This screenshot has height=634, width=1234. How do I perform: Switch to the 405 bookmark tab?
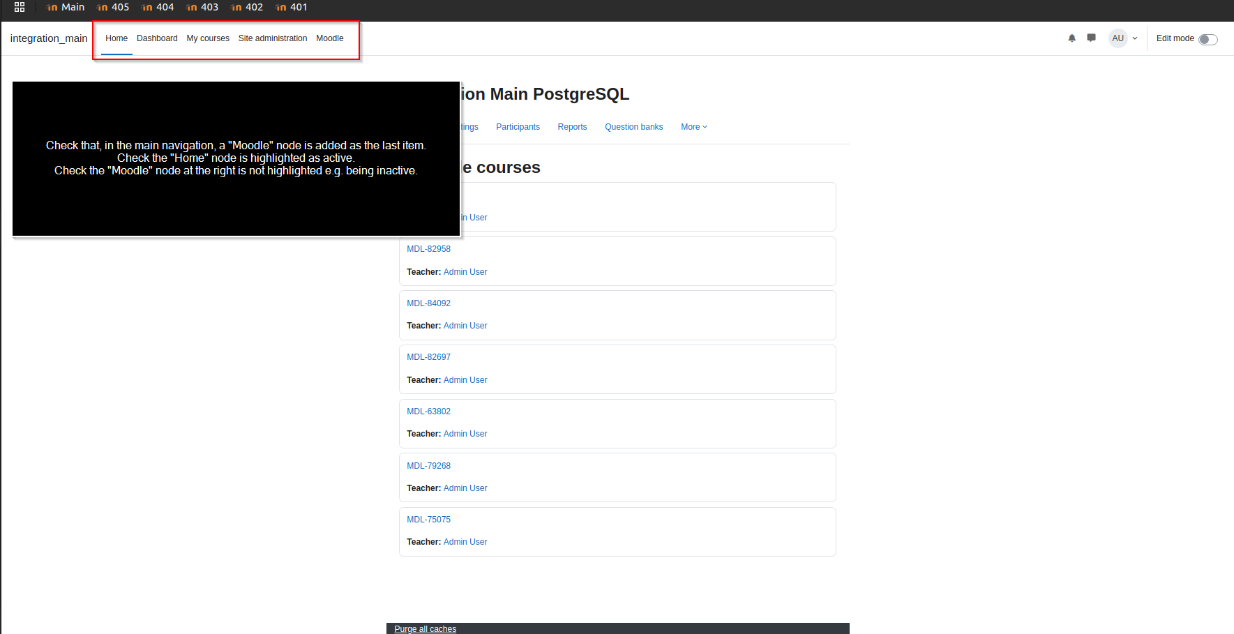coord(113,7)
